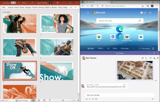Click the Edge back arrow
Image resolution: width=160 pixels, height=102 pixels.
pyautogui.click(x=83, y=6)
